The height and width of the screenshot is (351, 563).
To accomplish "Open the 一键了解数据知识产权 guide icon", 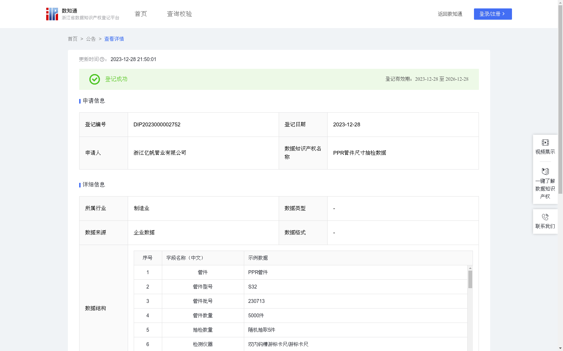I will click(545, 171).
